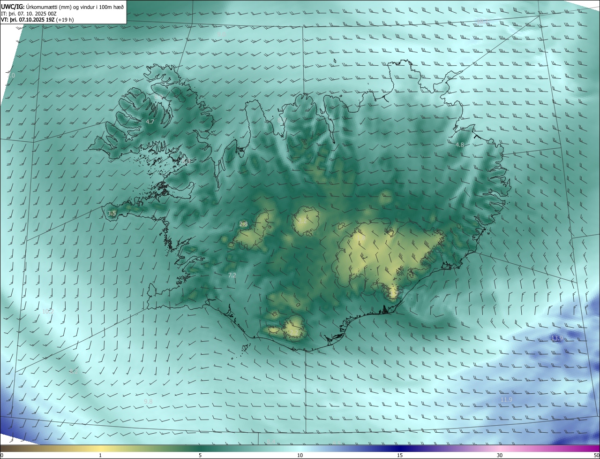The width and height of the screenshot is (600, 459).
Task: Click the 'VT: þri. 07.10.2025 19Z' line
Action: [x=27, y=20]
